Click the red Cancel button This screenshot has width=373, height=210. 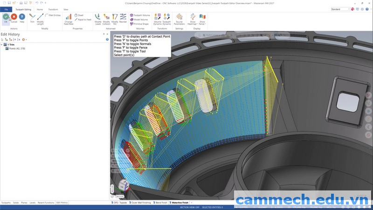click(x=14, y=18)
